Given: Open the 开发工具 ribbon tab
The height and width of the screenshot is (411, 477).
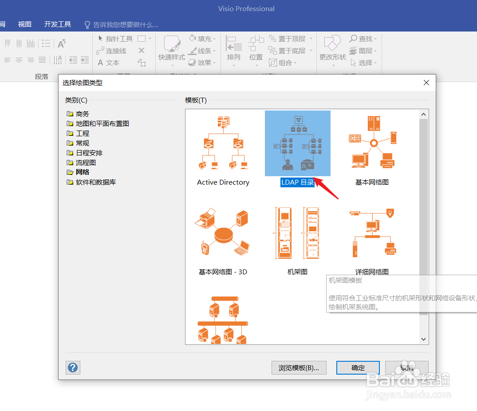Looking at the screenshot, I should point(58,24).
